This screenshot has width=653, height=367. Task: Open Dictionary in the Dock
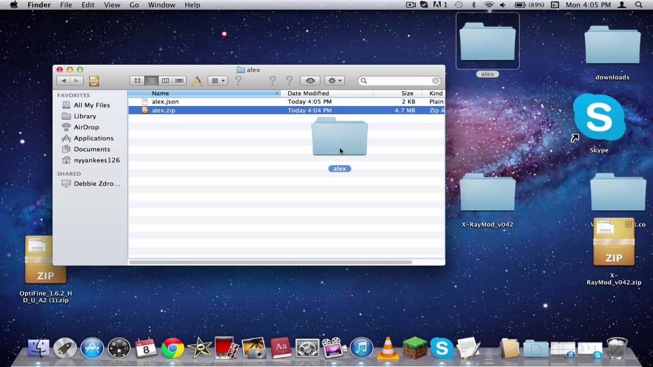click(x=281, y=348)
